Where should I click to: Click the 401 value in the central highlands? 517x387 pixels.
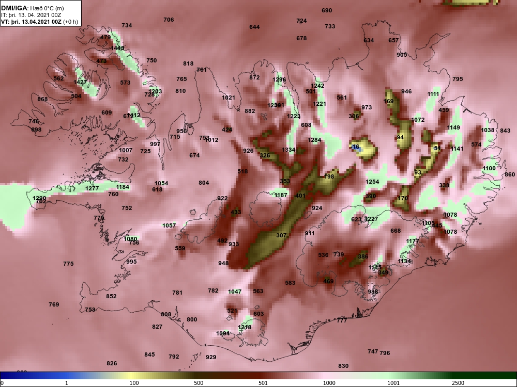pyautogui.click(x=300, y=196)
